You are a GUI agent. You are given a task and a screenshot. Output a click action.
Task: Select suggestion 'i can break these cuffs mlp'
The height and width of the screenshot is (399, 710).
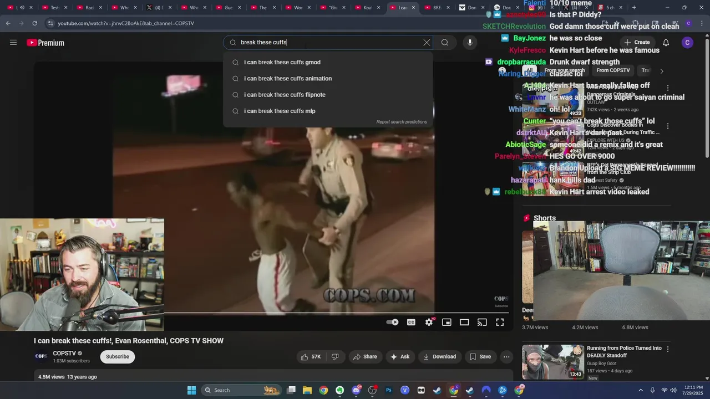(328, 111)
